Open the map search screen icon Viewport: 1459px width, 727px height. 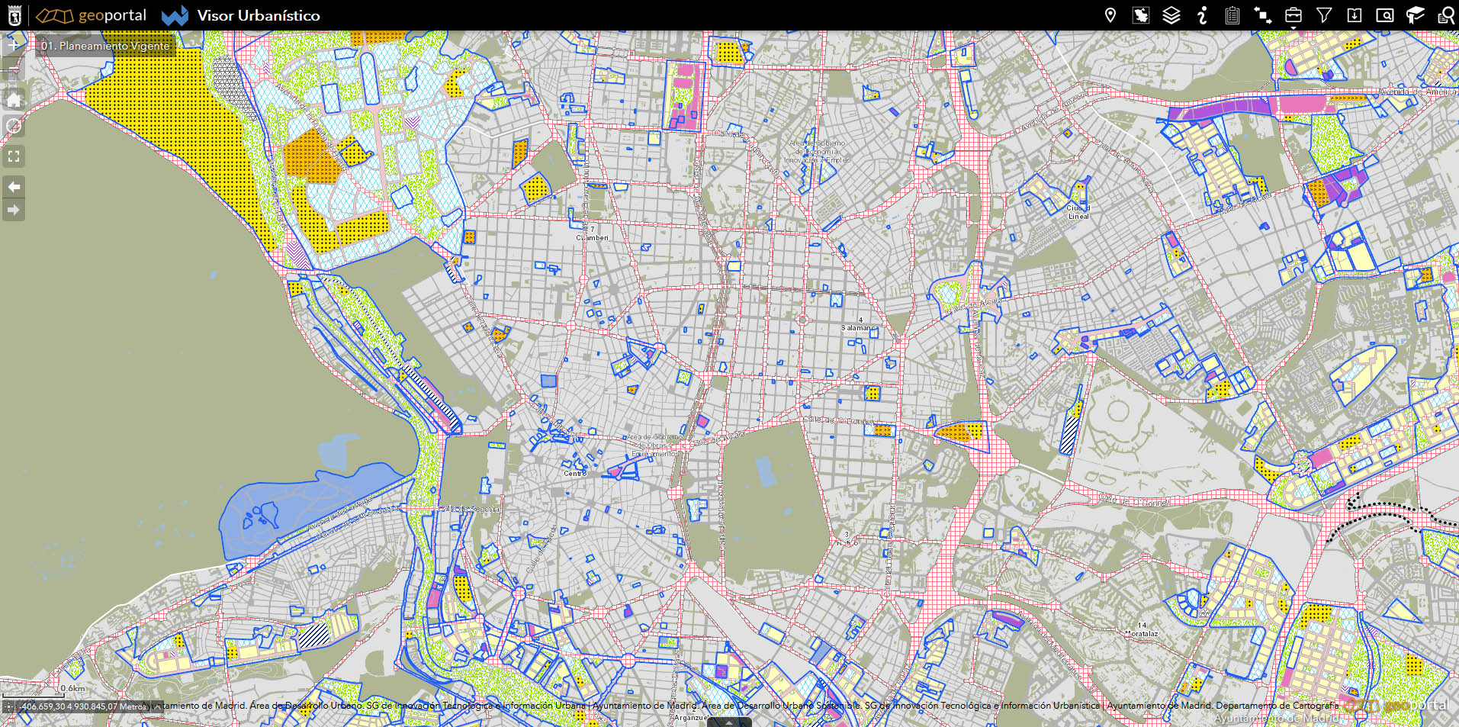point(1385,15)
